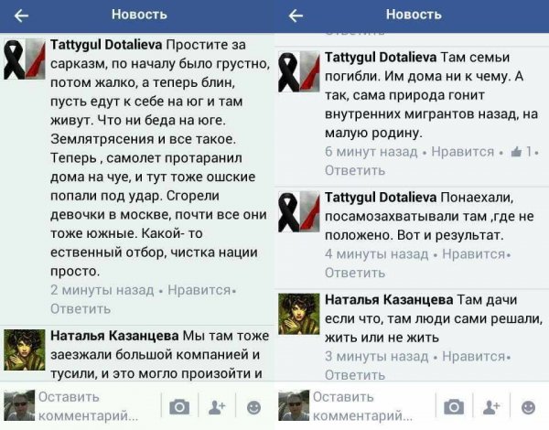Tap Наталья Казанцева avatar beside 'Там дачи'

click(x=299, y=314)
